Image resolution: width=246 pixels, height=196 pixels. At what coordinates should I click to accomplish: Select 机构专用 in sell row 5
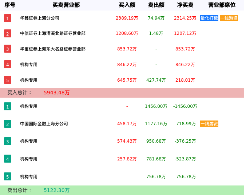coord(29,177)
